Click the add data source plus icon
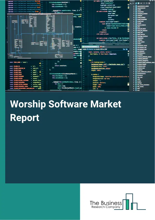This screenshot has height=220, width=155. pos(131,3)
